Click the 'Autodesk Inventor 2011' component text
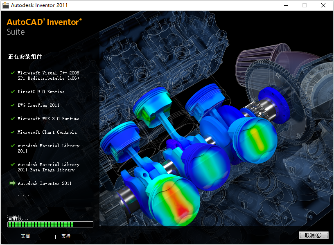 pyautogui.click(x=45, y=183)
